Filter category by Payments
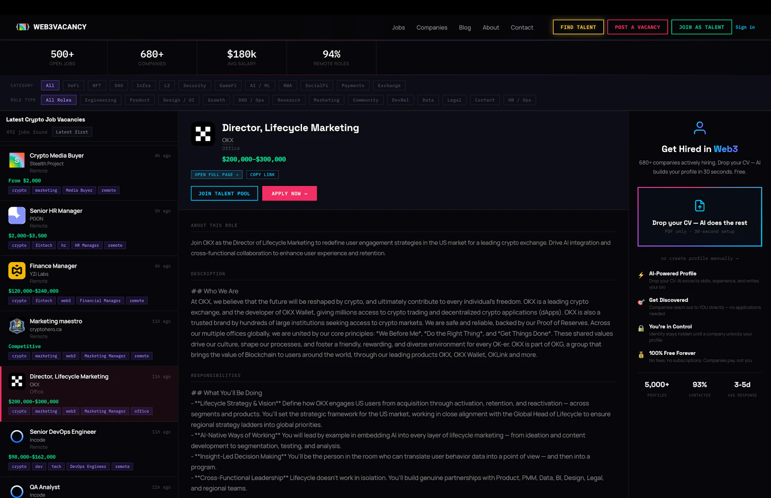This screenshot has height=498, width=771. tap(353, 86)
